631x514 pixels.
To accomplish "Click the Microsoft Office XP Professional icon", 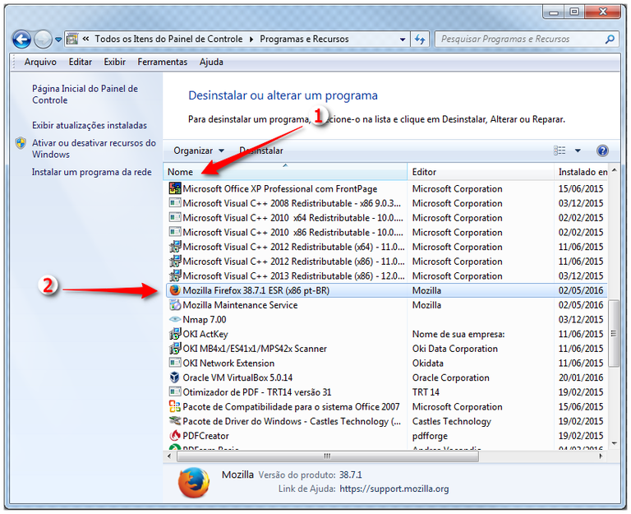I will coord(174,188).
